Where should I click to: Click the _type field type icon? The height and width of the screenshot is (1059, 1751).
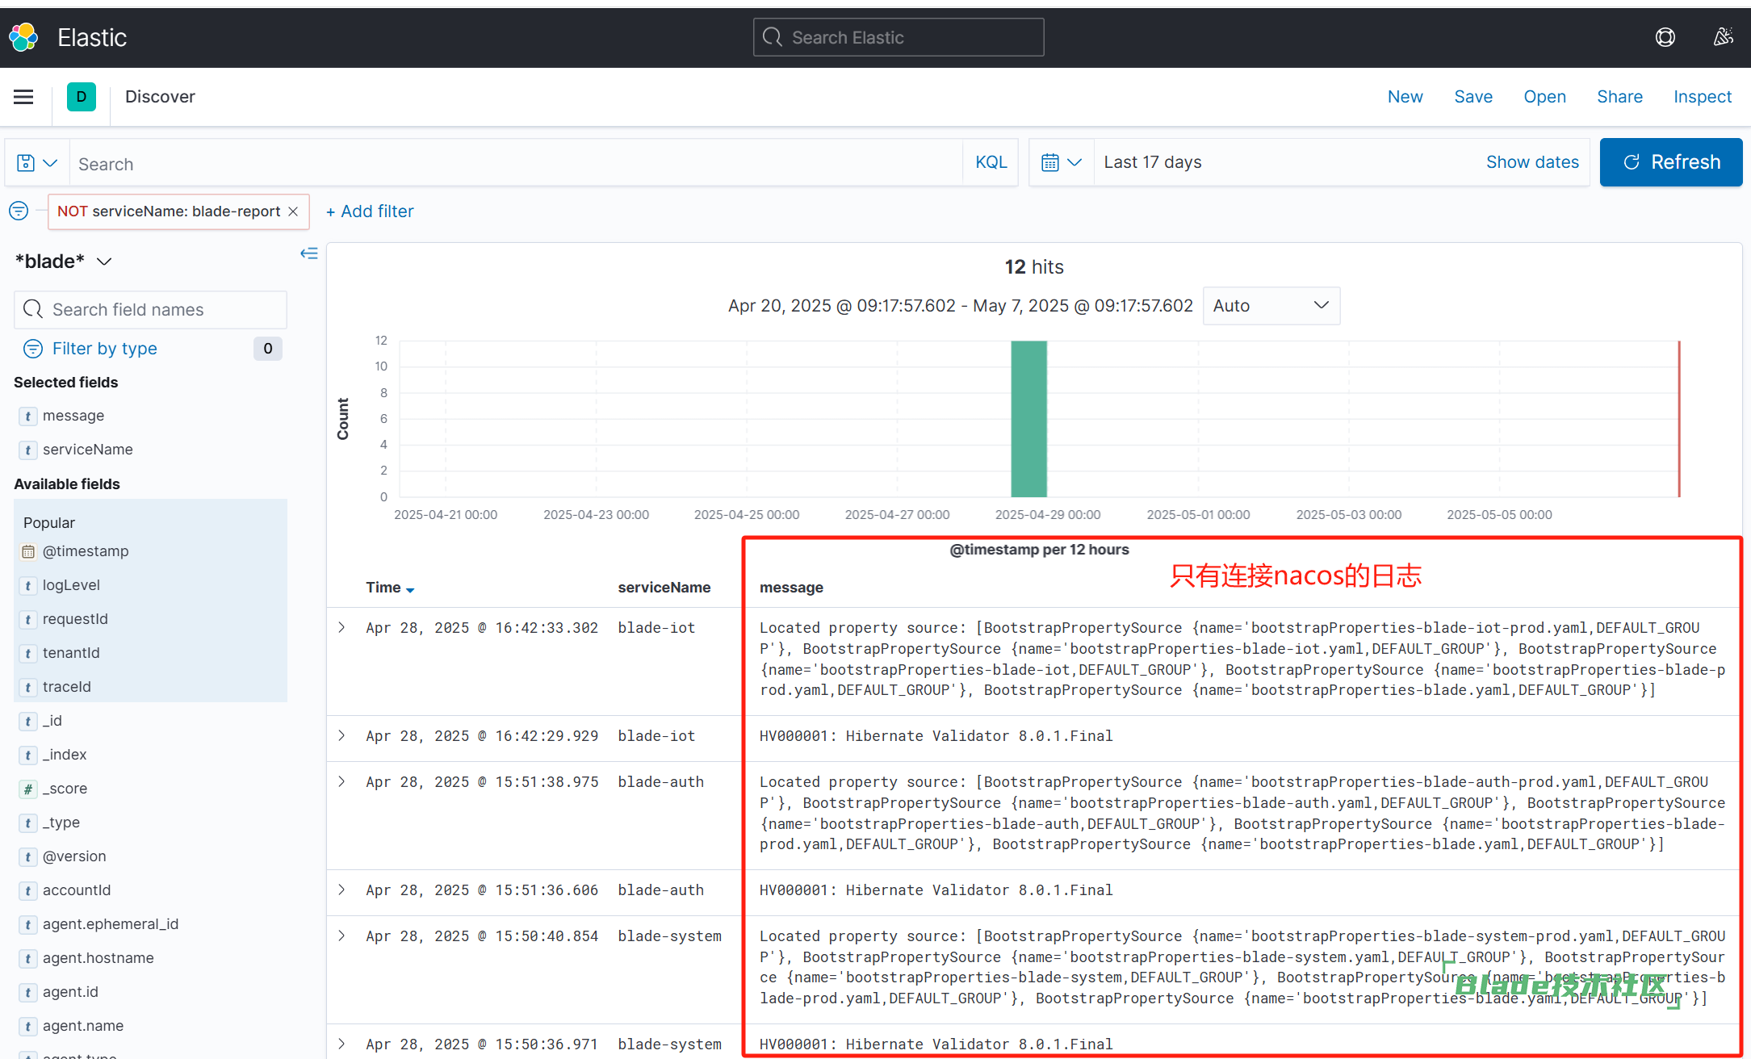click(x=28, y=823)
